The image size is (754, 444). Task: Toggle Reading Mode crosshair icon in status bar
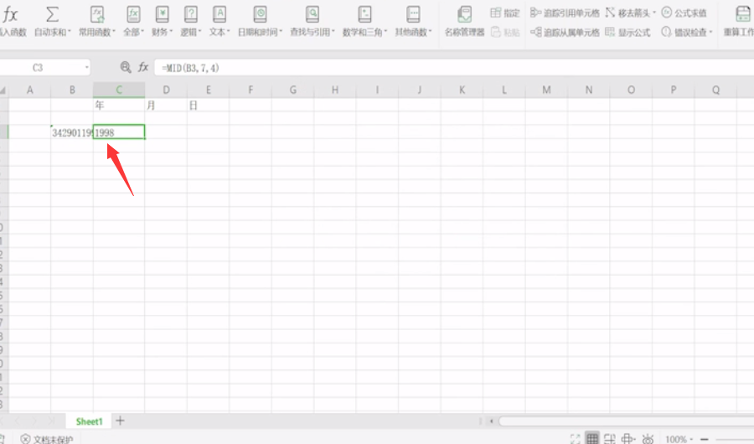(x=627, y=439)
